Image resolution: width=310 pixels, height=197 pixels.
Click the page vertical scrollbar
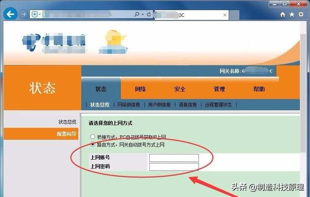point(303,93)
